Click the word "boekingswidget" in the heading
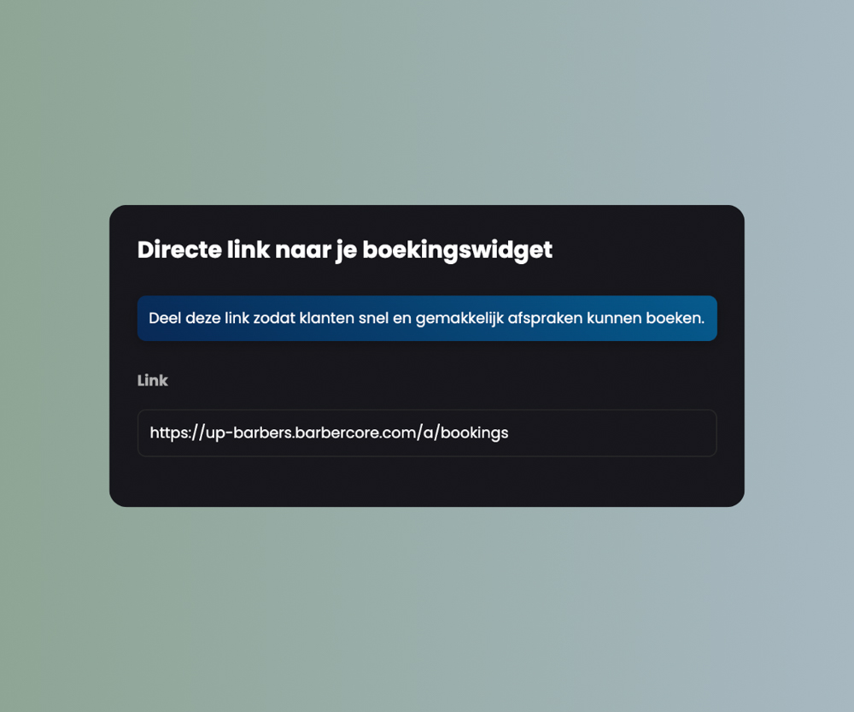The height and width of the screenshot is (712, 854). [x=458, y=250]
